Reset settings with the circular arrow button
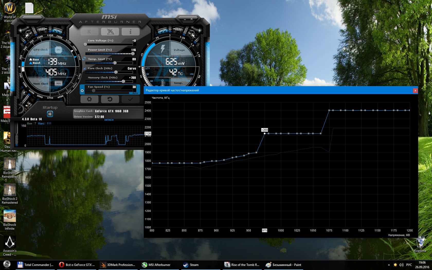 tap(110, 99)
